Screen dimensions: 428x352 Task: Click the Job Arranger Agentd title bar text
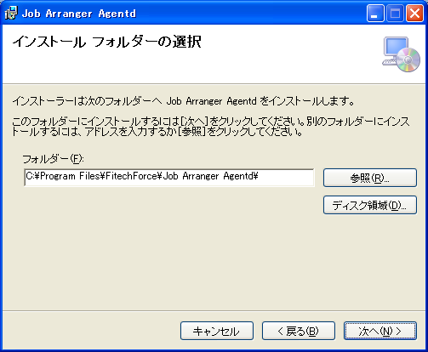pos(79,14)
